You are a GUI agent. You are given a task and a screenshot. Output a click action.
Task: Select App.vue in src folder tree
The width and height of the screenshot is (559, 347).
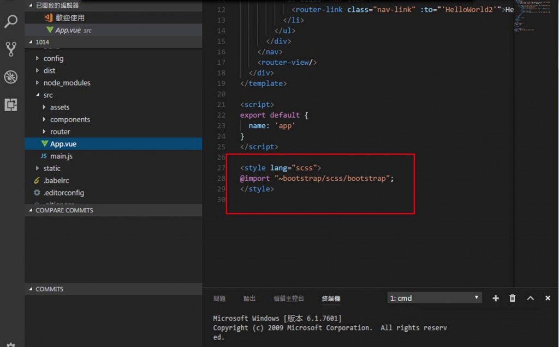(x=114, y=143)
